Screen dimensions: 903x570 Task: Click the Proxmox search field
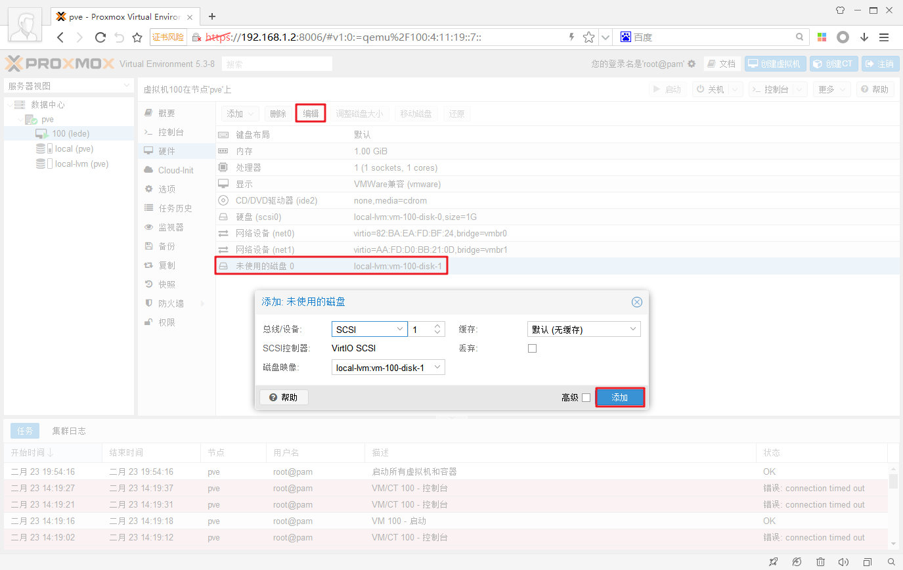(276, 64)
